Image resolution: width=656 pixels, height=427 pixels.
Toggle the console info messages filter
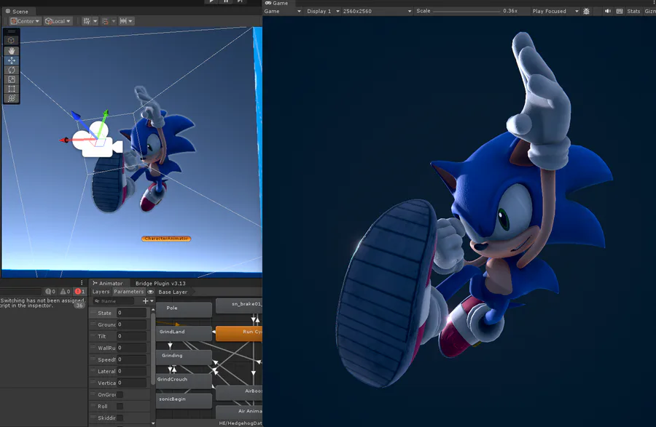pyautogui.click(x=50, y=292)
